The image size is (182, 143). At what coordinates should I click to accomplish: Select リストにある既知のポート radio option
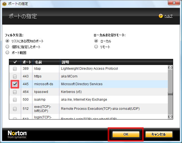[x=7, y=41]
